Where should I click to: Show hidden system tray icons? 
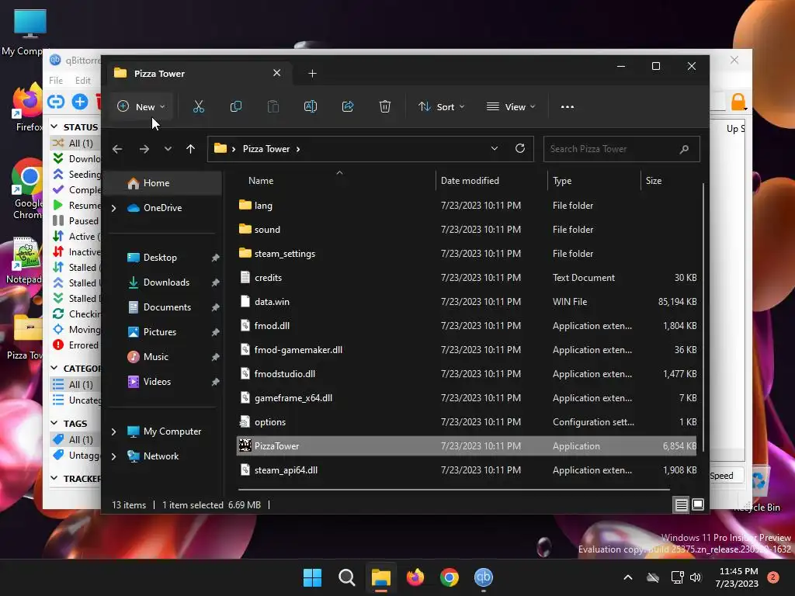[627, 577]
